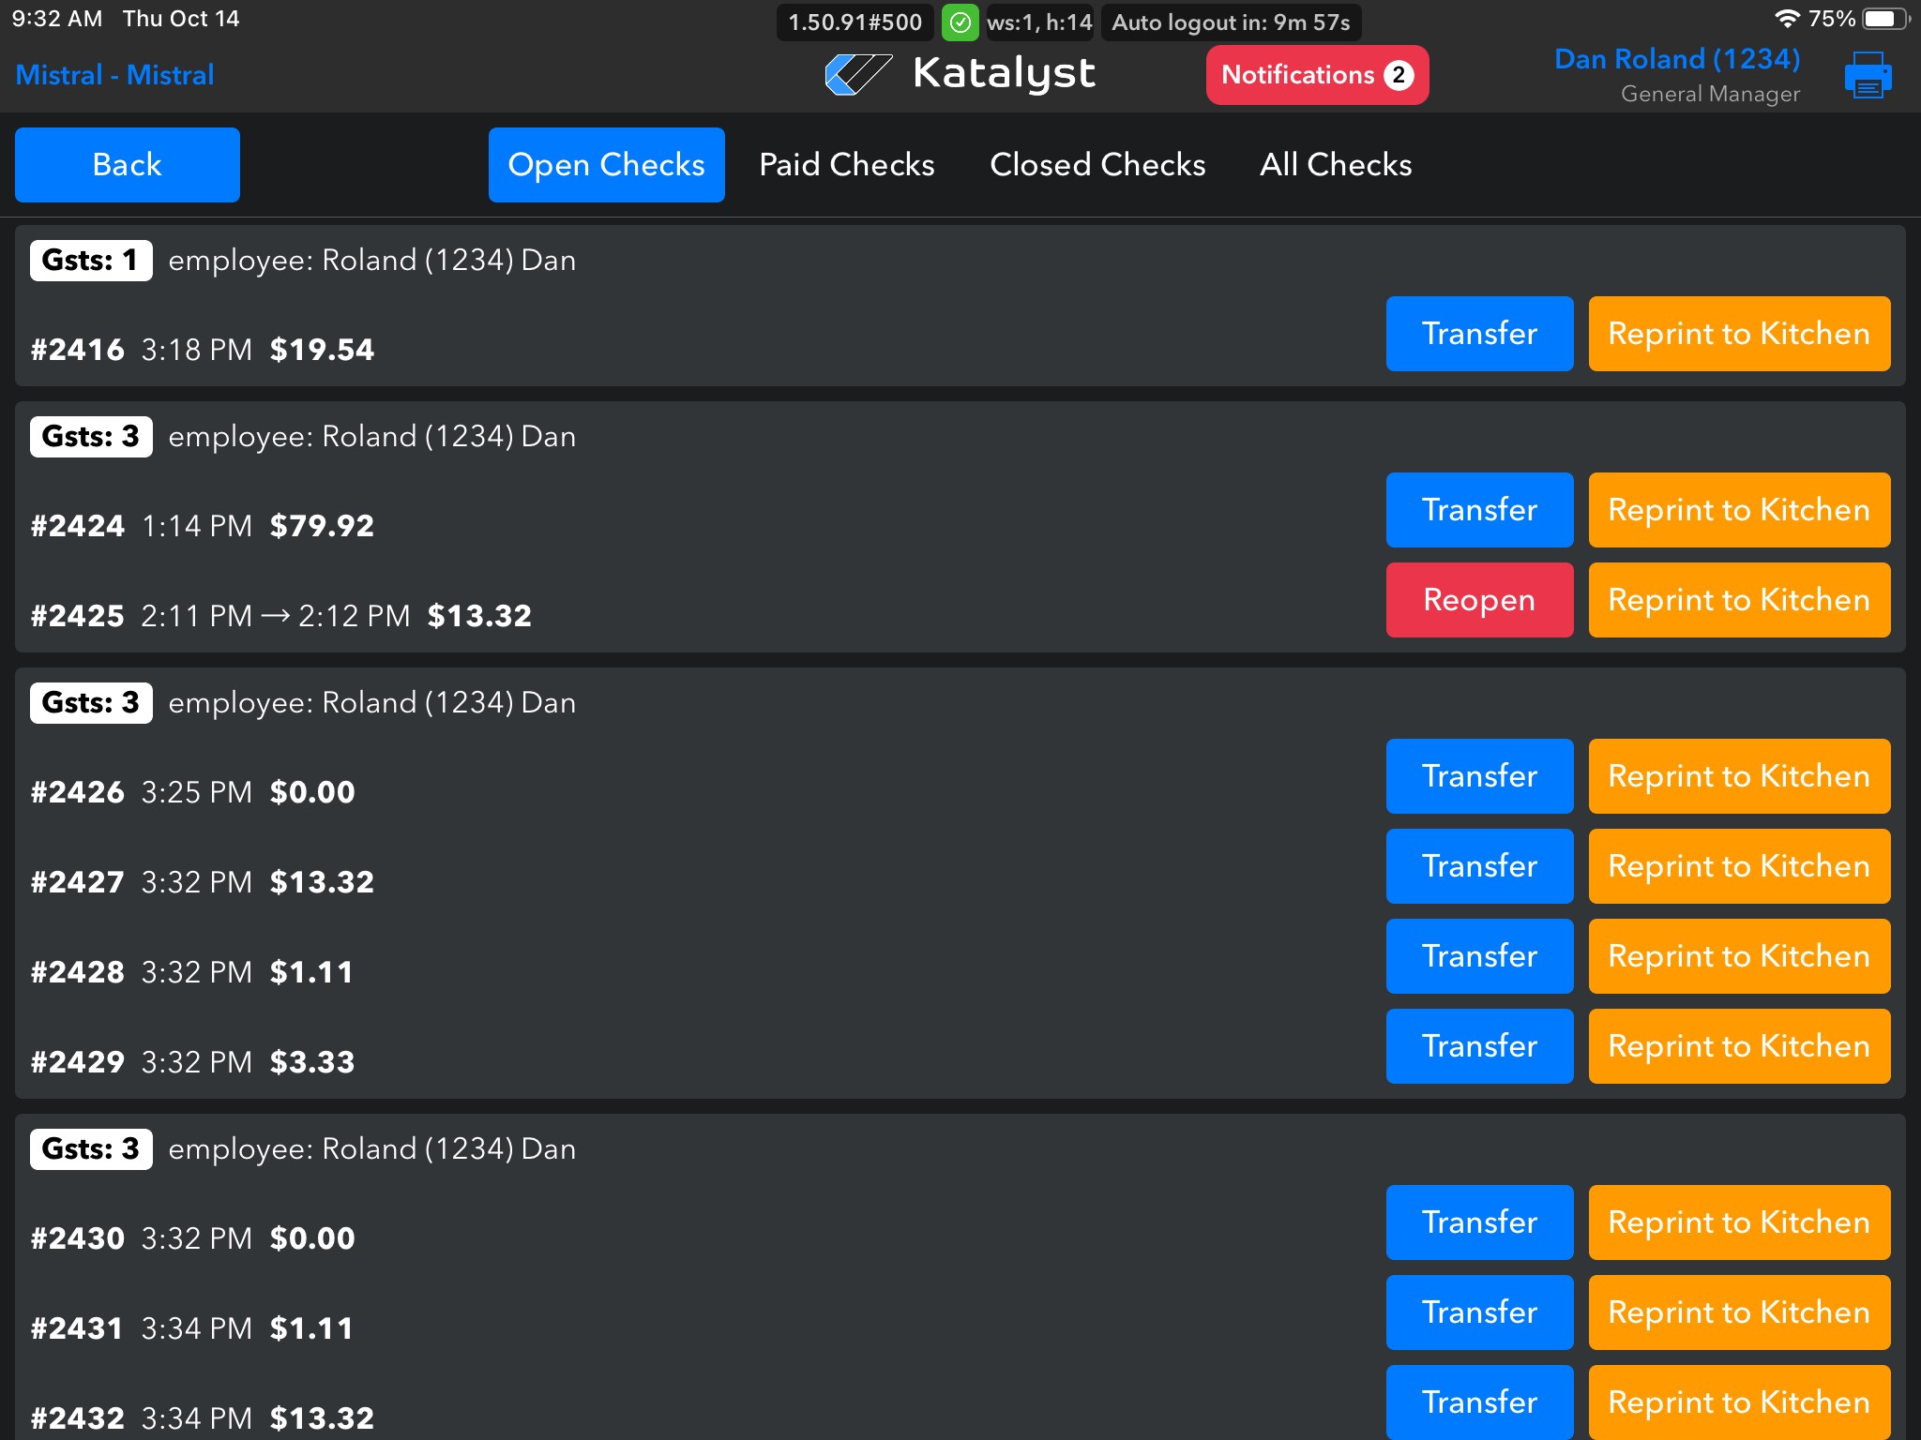Screen dimensions: 1921x1440
Task: Click the Katalyst logo icon
Action: 857,74
